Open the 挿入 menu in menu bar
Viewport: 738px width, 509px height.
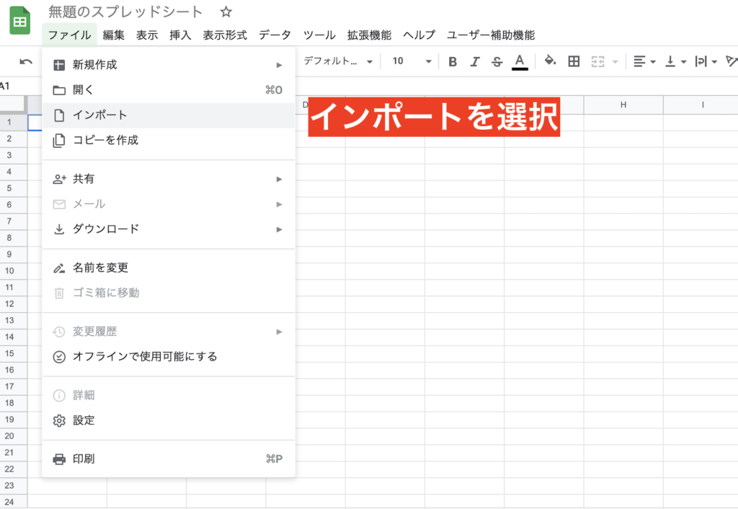point(180,35)
